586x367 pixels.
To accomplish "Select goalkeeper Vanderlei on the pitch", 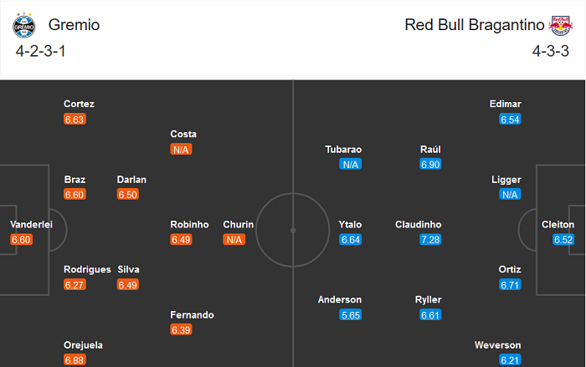I will (x=32, y=225).
